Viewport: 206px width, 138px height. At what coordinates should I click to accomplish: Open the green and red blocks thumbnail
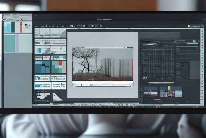(x=59, y=67)
